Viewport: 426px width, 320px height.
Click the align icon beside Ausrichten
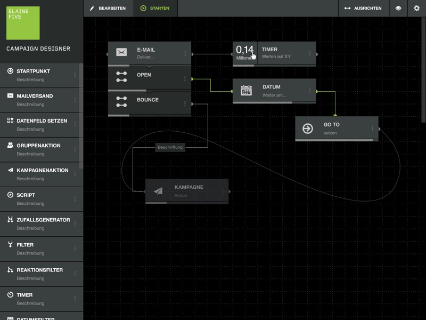pyautogui.click(x=347, y=9)
